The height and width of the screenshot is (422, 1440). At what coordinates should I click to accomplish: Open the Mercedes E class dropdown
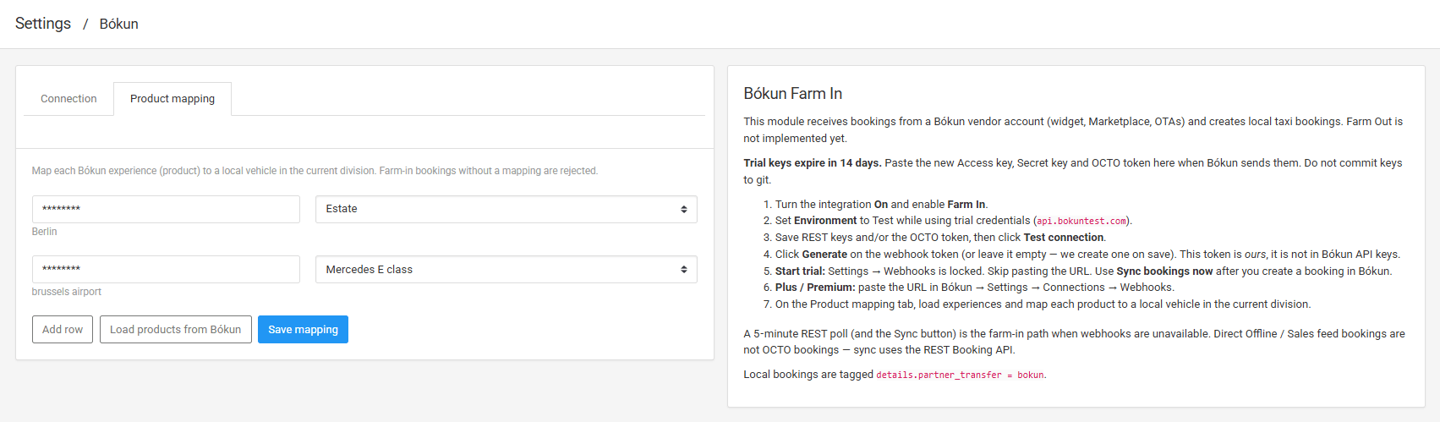506,269
